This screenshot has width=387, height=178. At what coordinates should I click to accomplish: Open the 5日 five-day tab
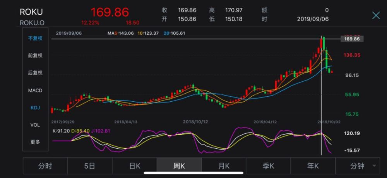[90, 166]
